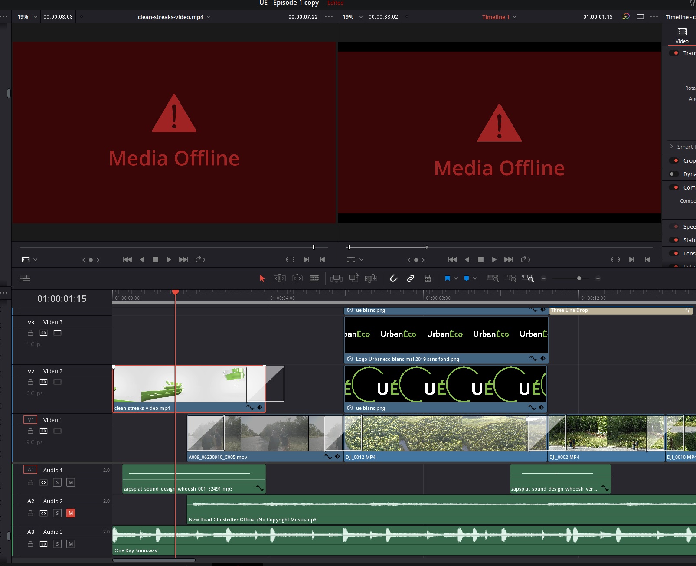This screenshot has height=566, width=696.
Task: Click timeline zoom in plus button
Action: 598,278
